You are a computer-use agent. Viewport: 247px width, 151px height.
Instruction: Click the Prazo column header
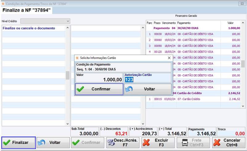157,23
